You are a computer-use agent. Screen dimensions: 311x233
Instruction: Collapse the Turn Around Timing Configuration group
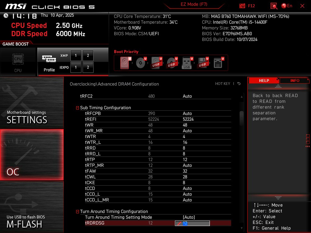[x=77, y=211]
